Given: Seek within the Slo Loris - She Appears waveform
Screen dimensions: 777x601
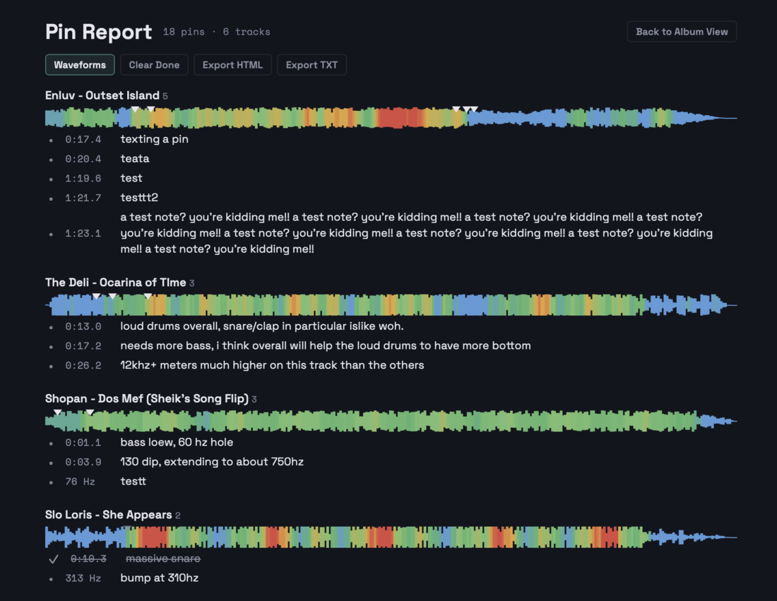Looking at the screenshot, I should point(391,537).
